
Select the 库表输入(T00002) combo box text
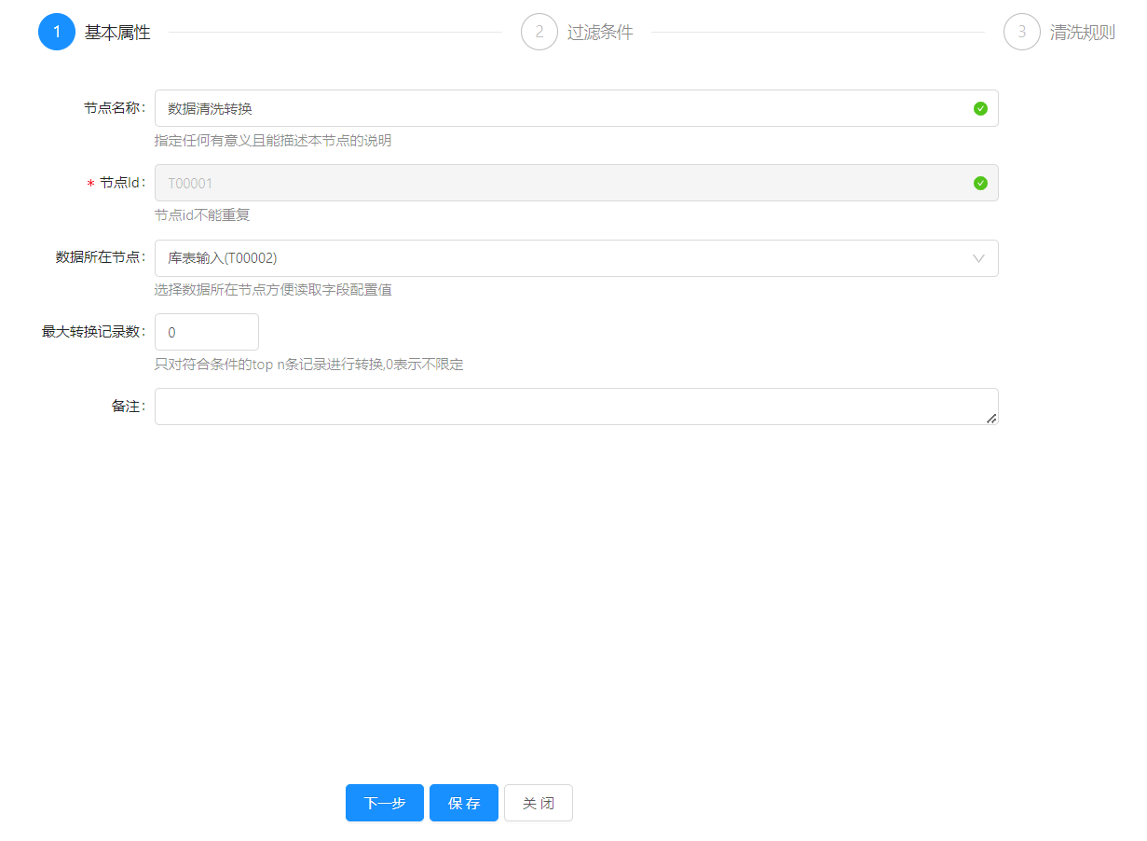pos(223,258)
